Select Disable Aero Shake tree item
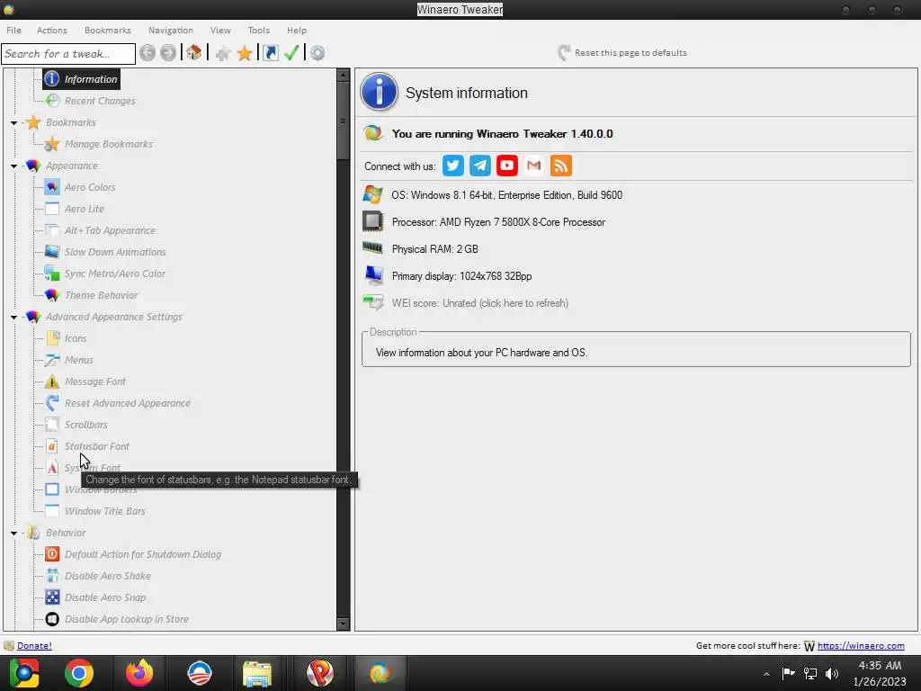 pos(108,576)
